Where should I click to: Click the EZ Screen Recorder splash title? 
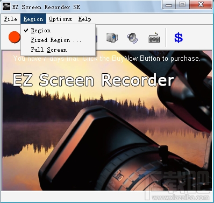click(x=93, y=80)
